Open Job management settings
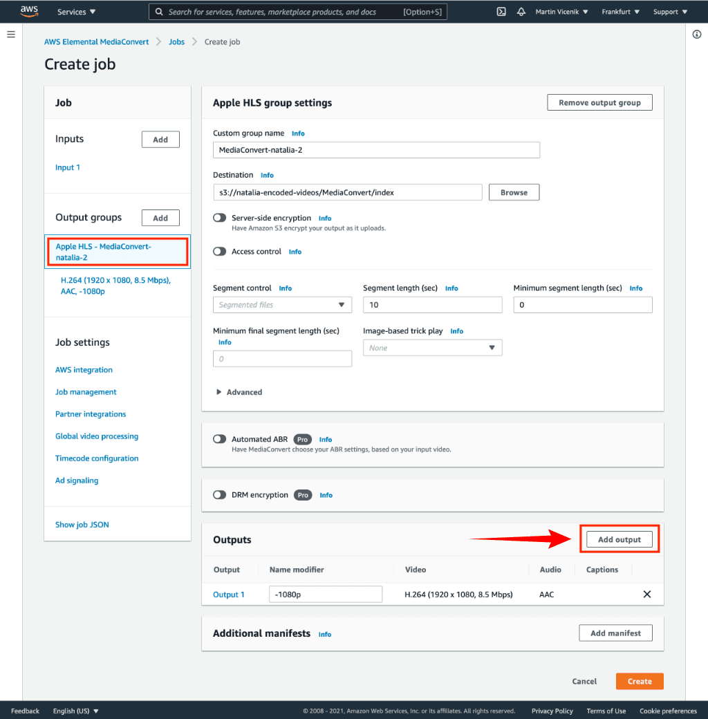 (86, 392)
